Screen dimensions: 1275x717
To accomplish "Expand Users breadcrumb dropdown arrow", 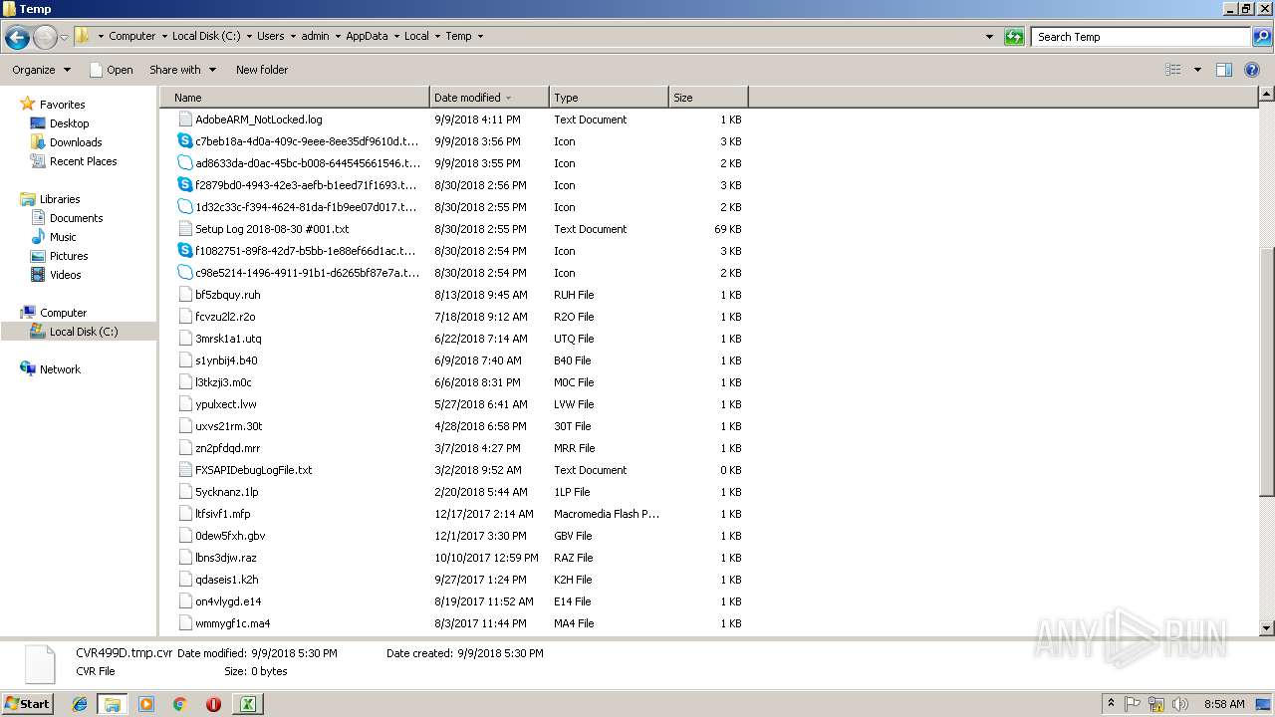I will (x=293, y=37).
